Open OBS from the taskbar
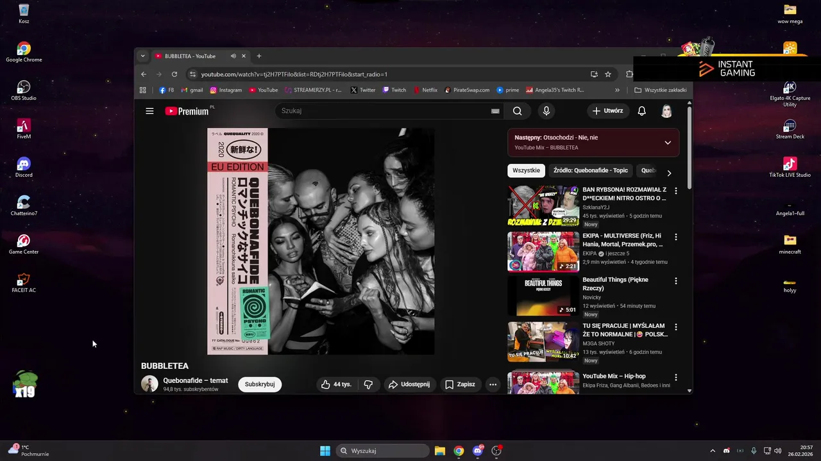This screenshot has width=821, height=461. pyautogui.click(x=496, y=451)
